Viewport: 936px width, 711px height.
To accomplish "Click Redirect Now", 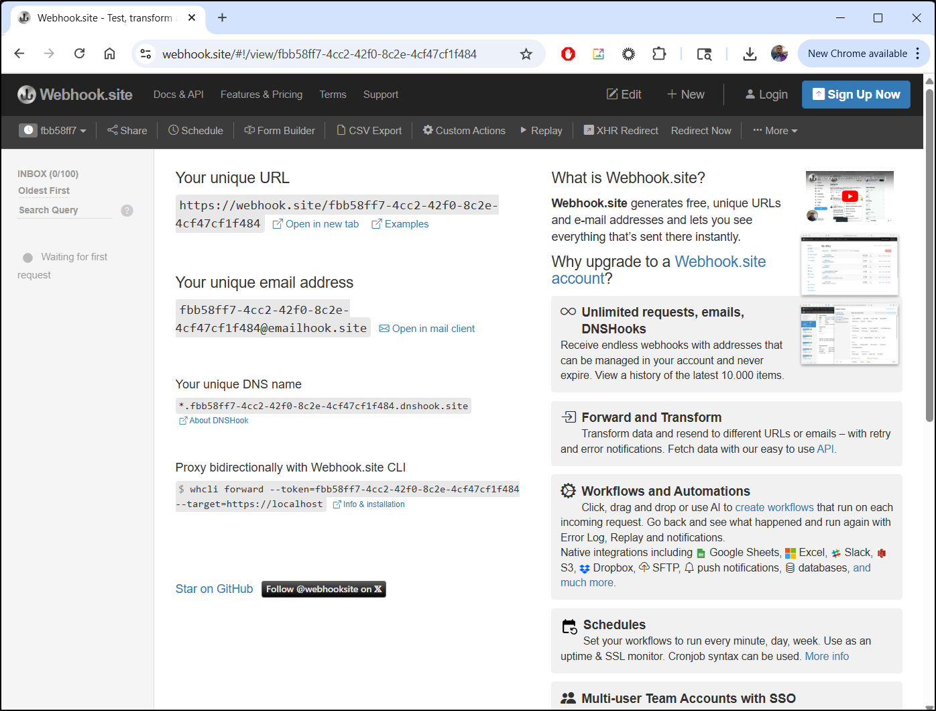I will click(x=701, y=131).
